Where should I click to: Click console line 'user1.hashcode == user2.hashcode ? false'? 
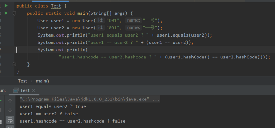(x=73, y=121)
